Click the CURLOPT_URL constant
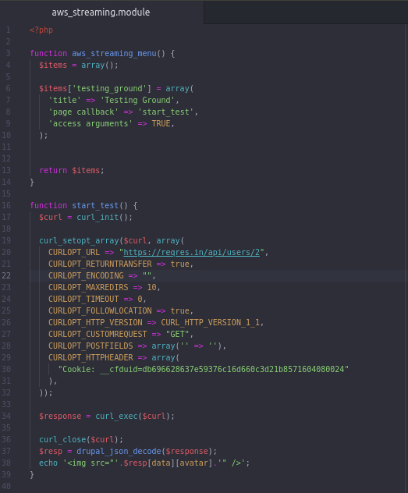The height and width of the screenshot is (493, 408). click(74, 253)
